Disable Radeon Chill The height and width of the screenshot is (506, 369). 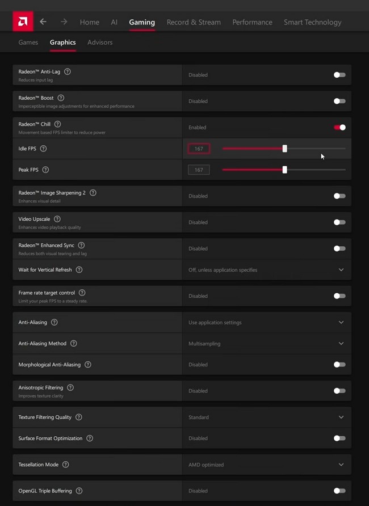(339, 127)
